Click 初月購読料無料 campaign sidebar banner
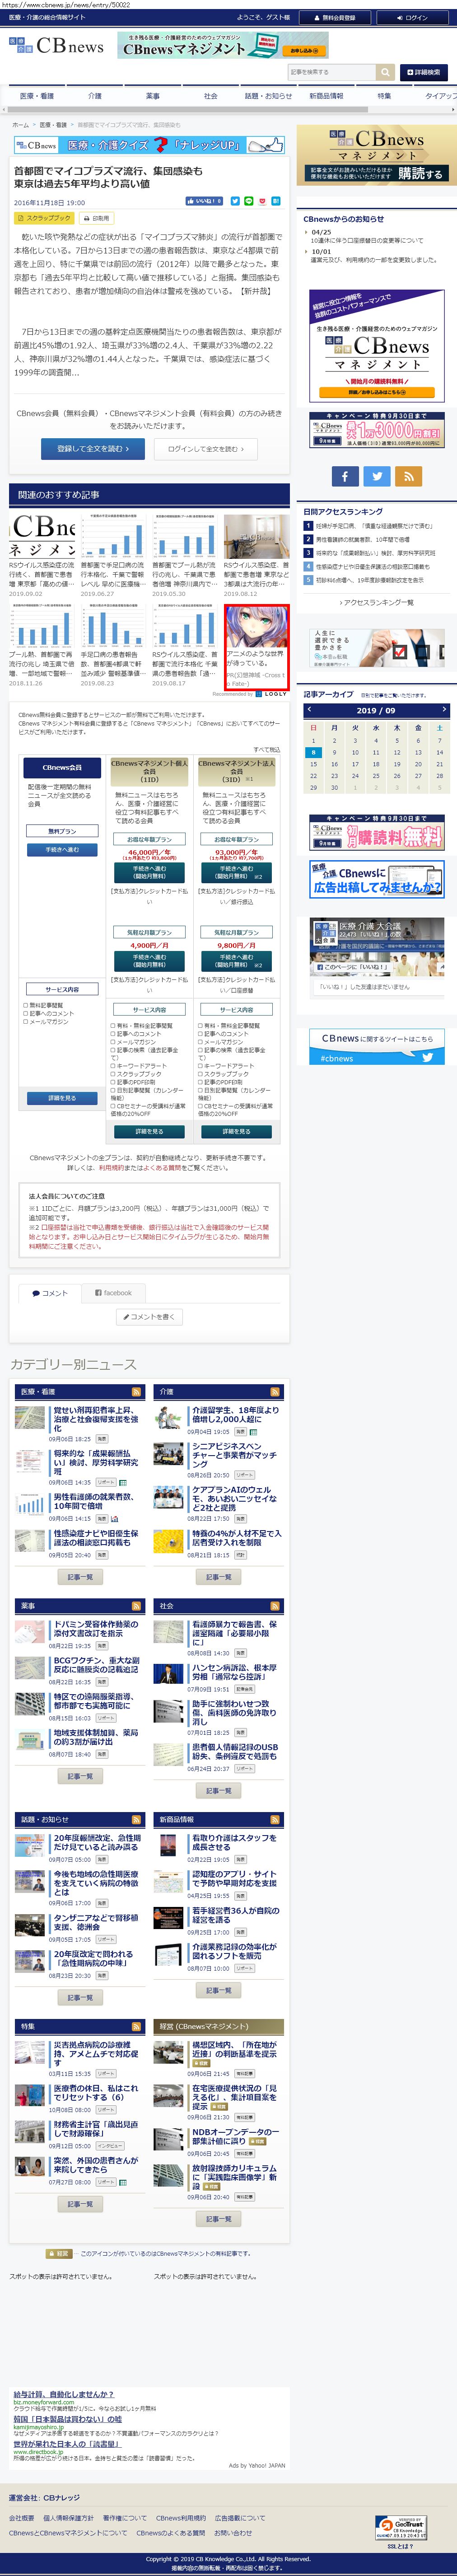Screen dimensions: 457x2576 (376, 832)
